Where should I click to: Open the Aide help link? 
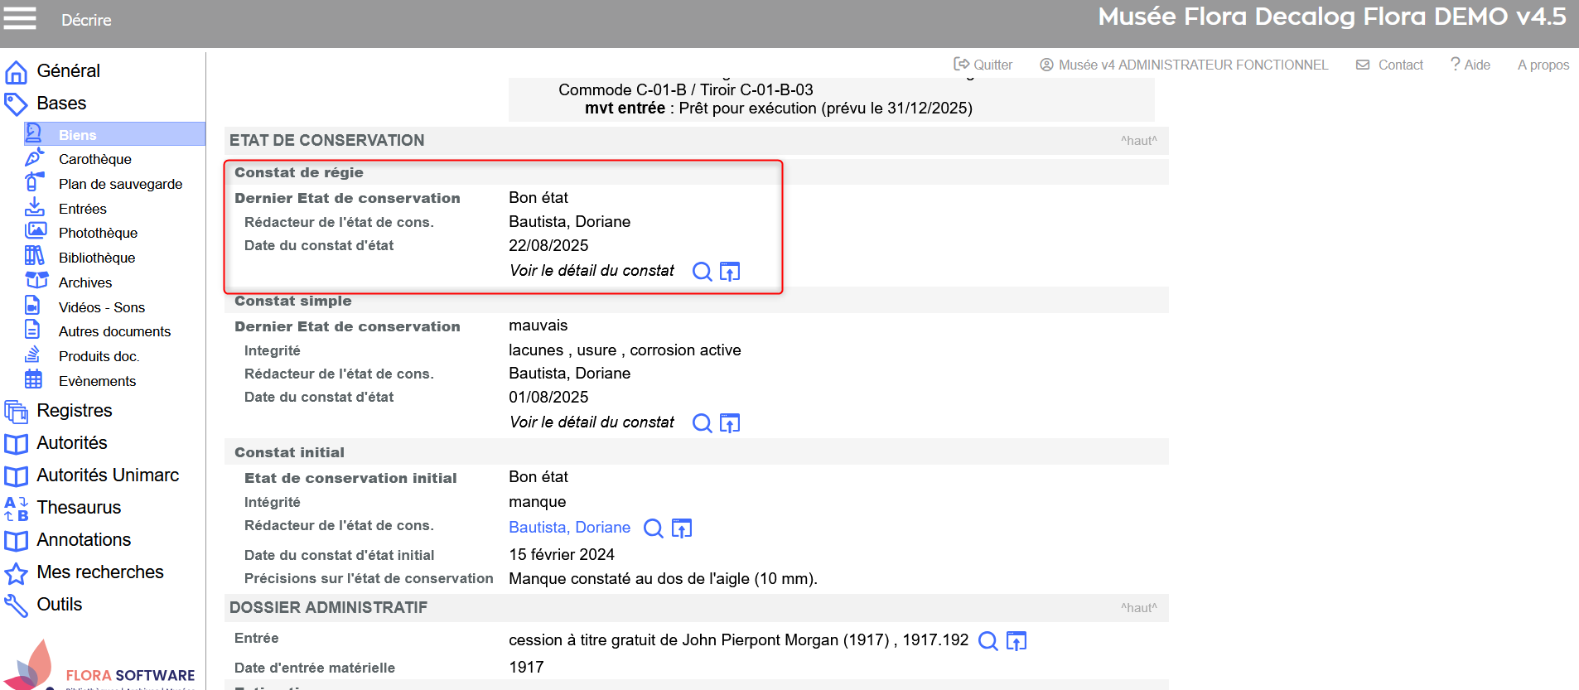pyautogui.click(x=1470, y=65)
